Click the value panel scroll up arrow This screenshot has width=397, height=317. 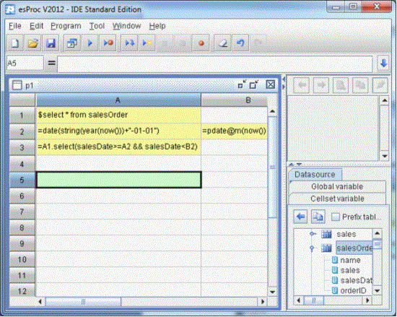(x=385, y=101)
